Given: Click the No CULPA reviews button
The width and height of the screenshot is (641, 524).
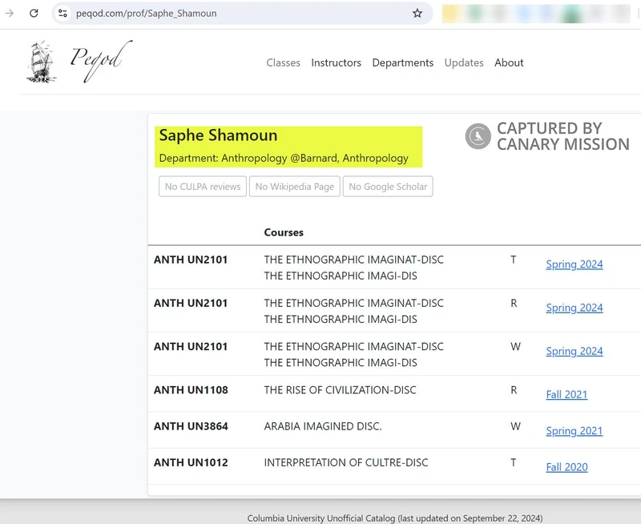Looking at the screenshot, I should click(x=203, y=186).
